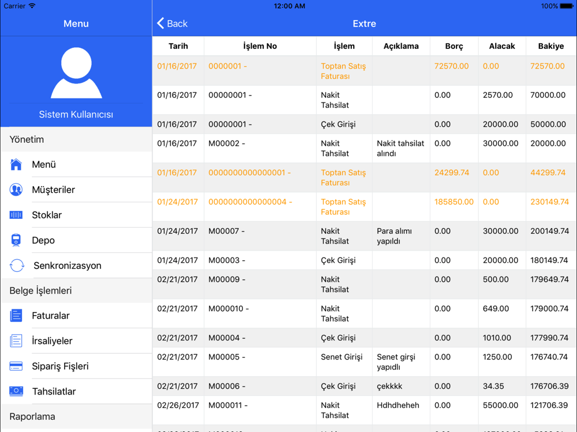Screen dimensions: 577x432
Task: Select the Bakiye column header
Action: 550,46
